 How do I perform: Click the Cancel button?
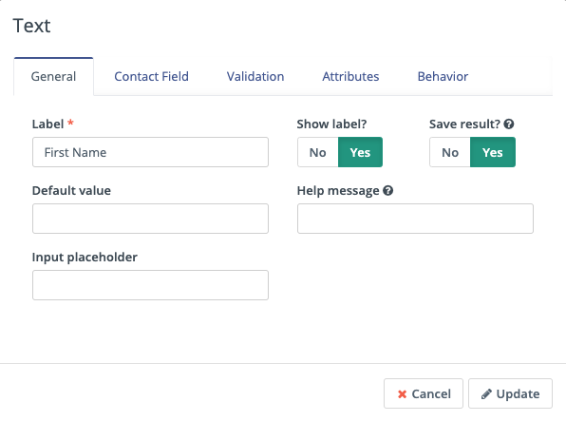[424, 393]
